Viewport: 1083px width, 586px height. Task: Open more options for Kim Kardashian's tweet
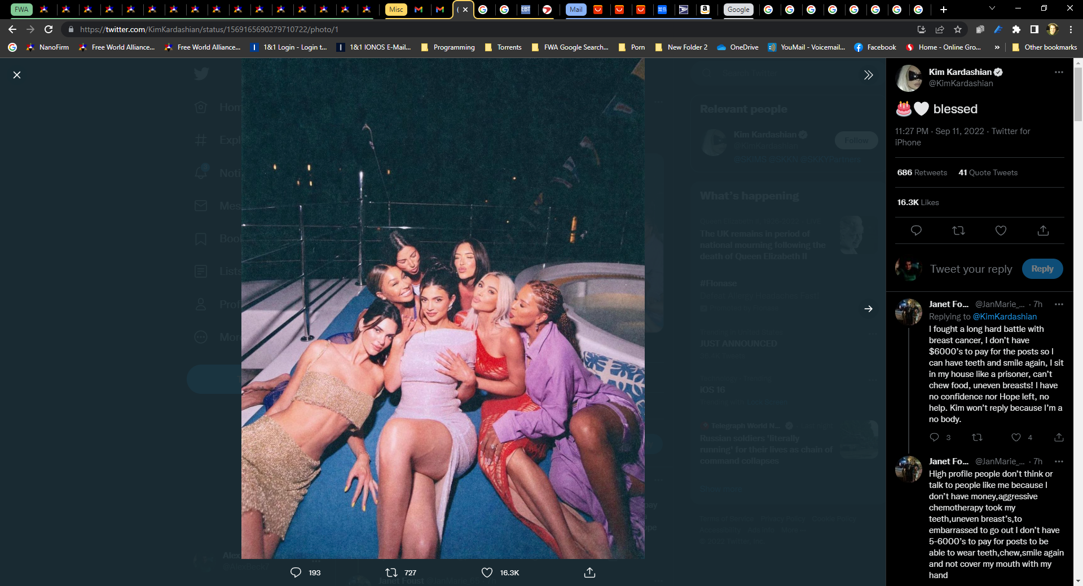(1059, 72)
